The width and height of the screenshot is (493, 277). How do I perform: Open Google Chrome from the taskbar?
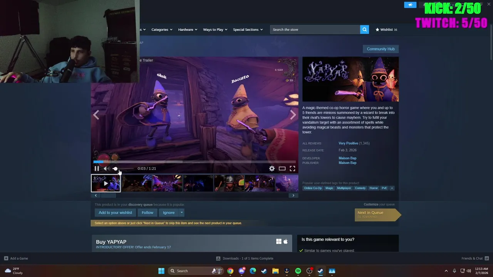click(x=230, y=271)
